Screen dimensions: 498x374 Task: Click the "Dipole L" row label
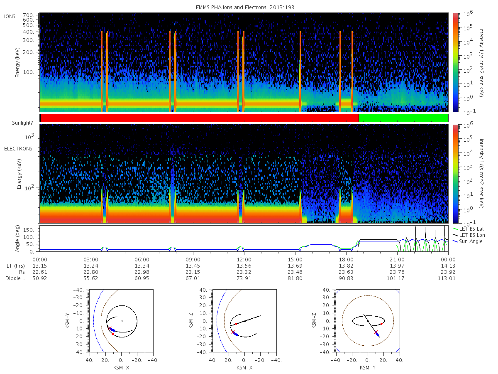point(15,278)
